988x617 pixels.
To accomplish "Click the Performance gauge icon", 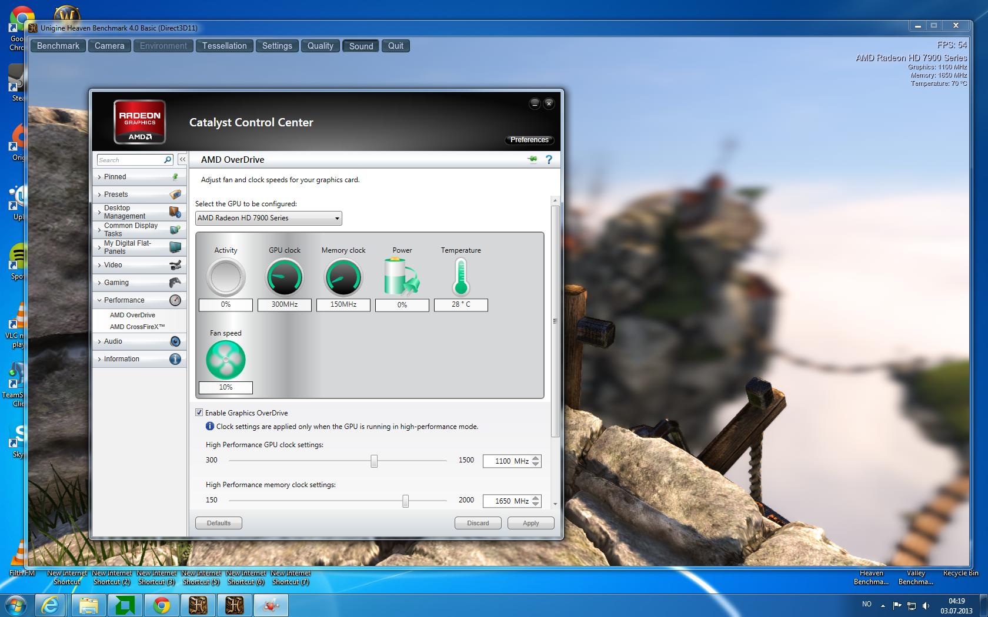I will coord(175,300).
